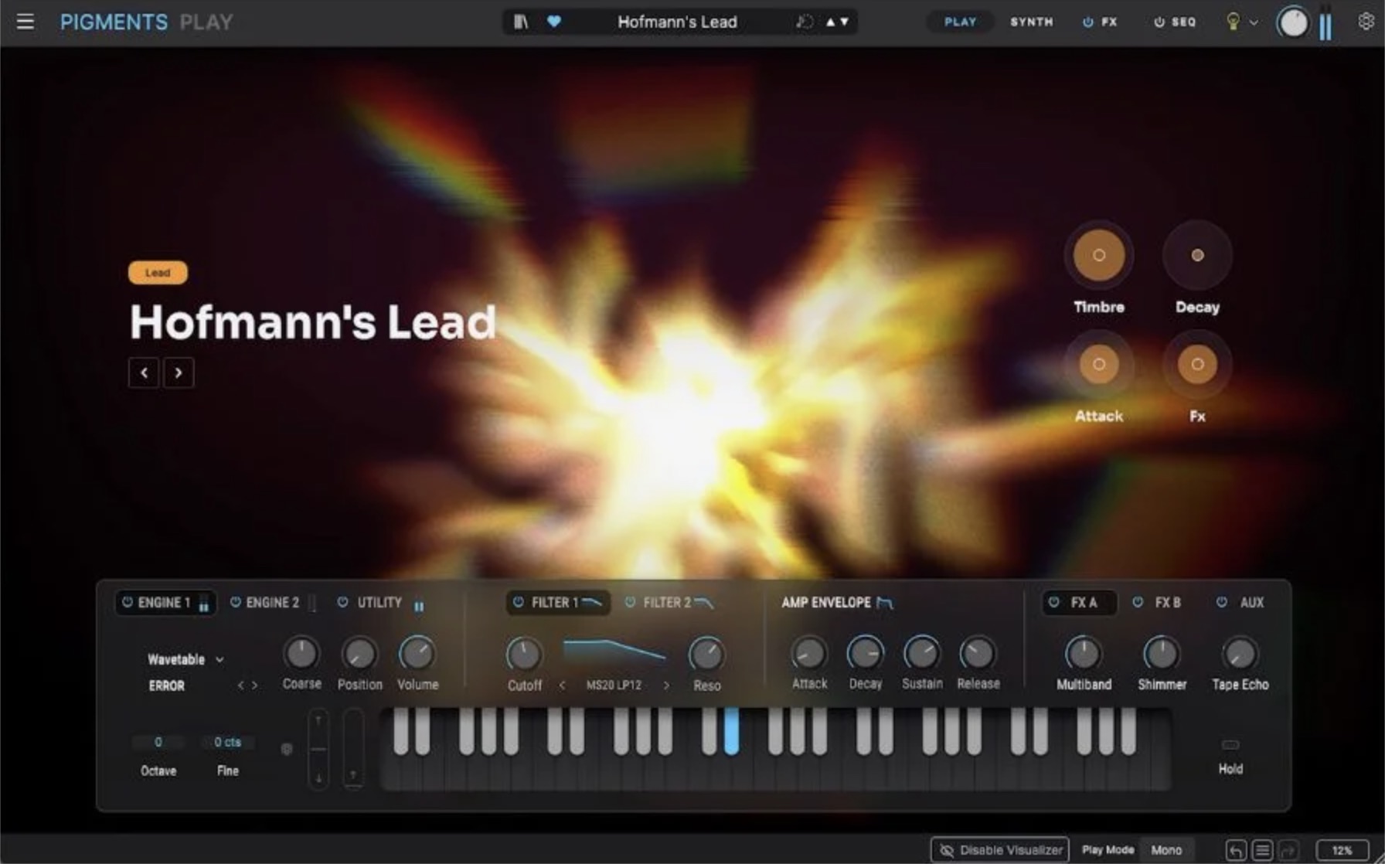
Task: Click the Fine tune cents field
Action: tap(227, 742)
